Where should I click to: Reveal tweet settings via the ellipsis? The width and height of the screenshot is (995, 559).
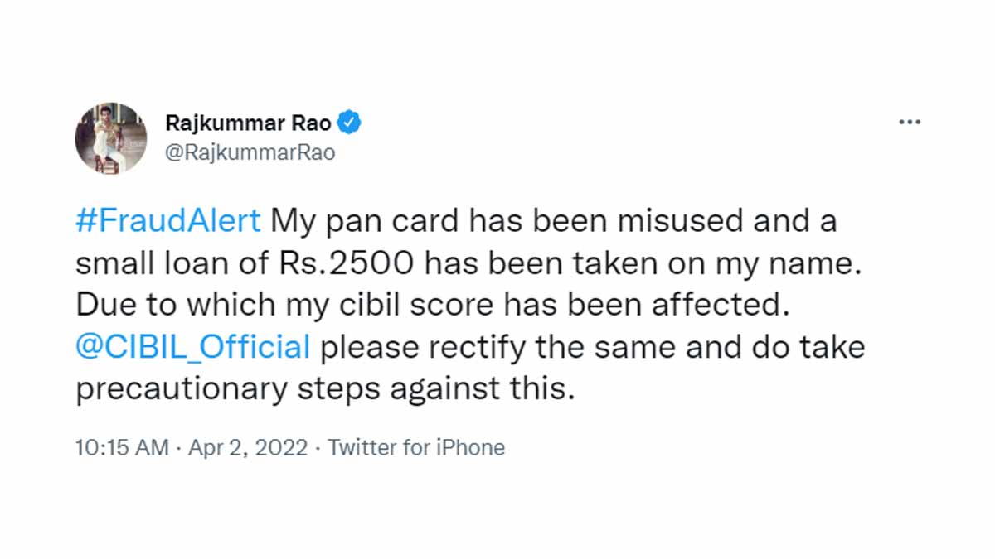[910, 121]
